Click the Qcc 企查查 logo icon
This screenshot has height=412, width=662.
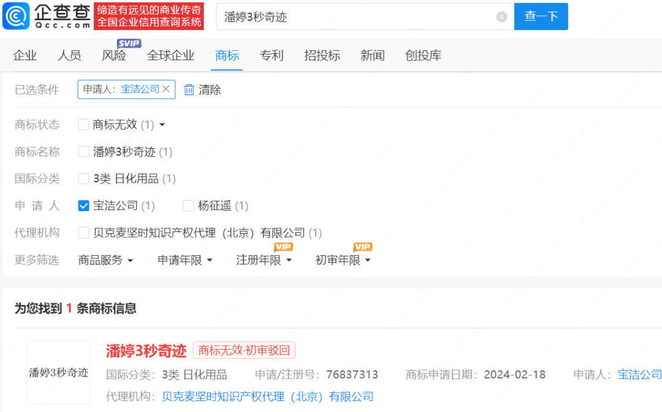point(16,16)
